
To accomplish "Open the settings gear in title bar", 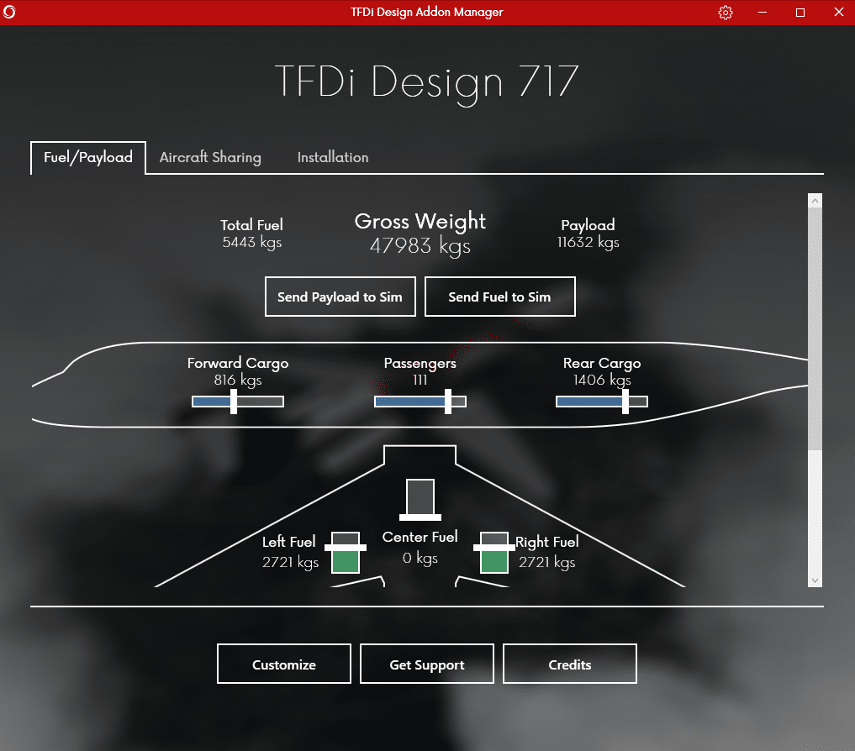I will click(x=726, y=13).
